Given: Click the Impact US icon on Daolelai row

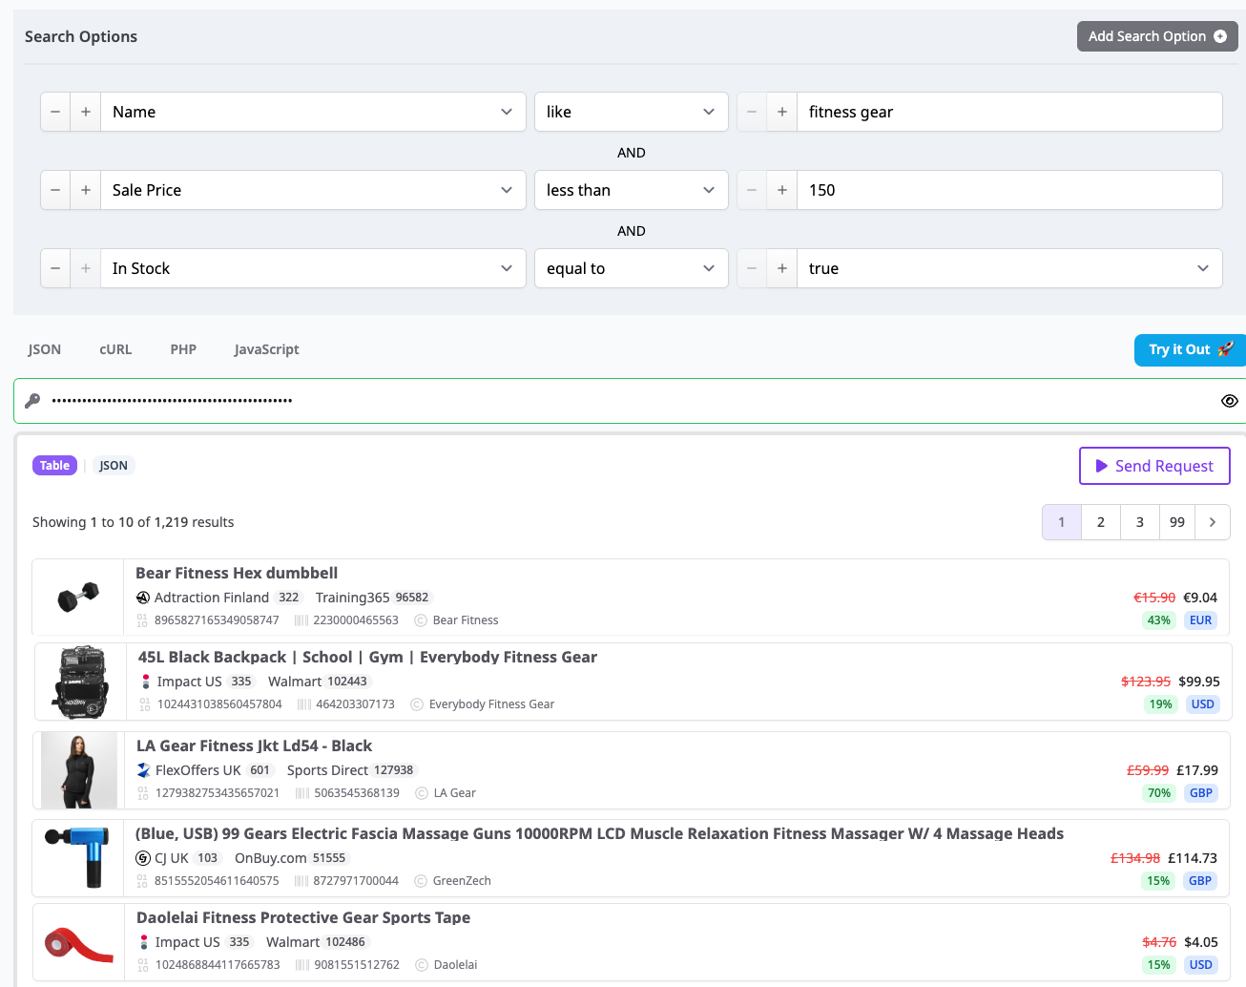Looking at the screenshot, I should tap(144, 942).
